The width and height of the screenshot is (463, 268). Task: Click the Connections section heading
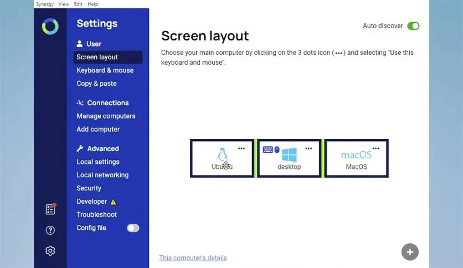coord(108,102)
